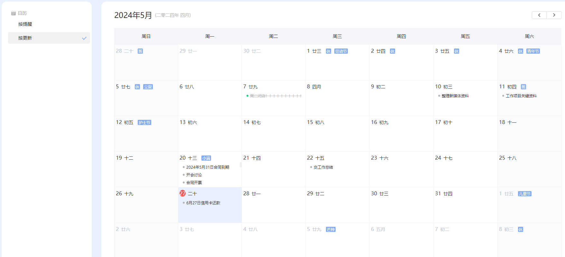Select the greyed date 29 廿一 in April

210,62
